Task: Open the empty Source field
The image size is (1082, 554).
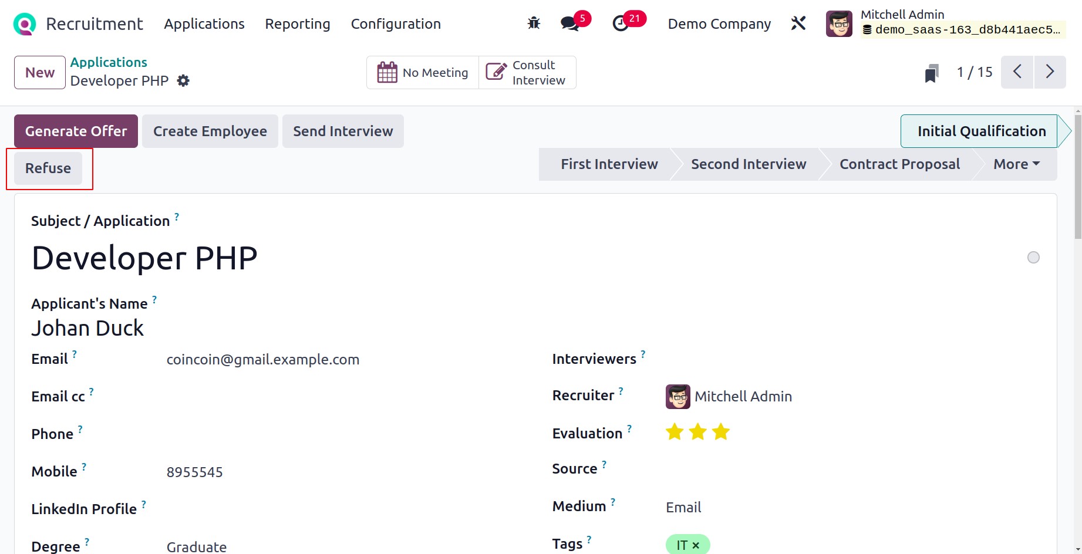Action: pyautogui.click(x=852, y=469)
